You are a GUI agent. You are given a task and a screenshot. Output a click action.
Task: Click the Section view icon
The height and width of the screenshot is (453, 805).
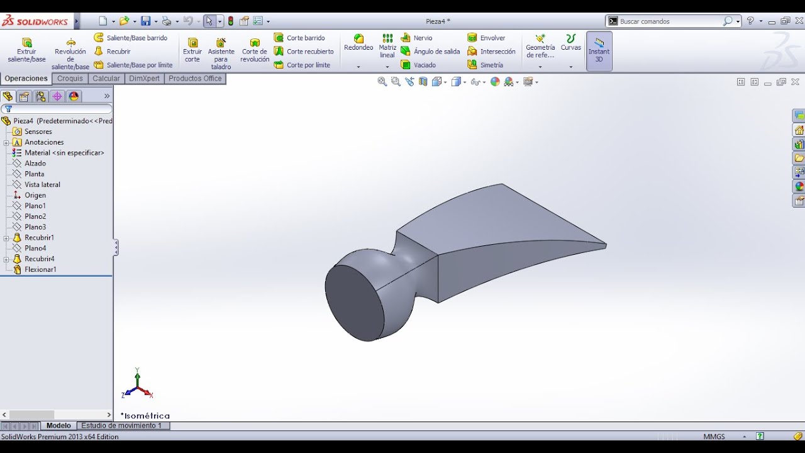423,82
